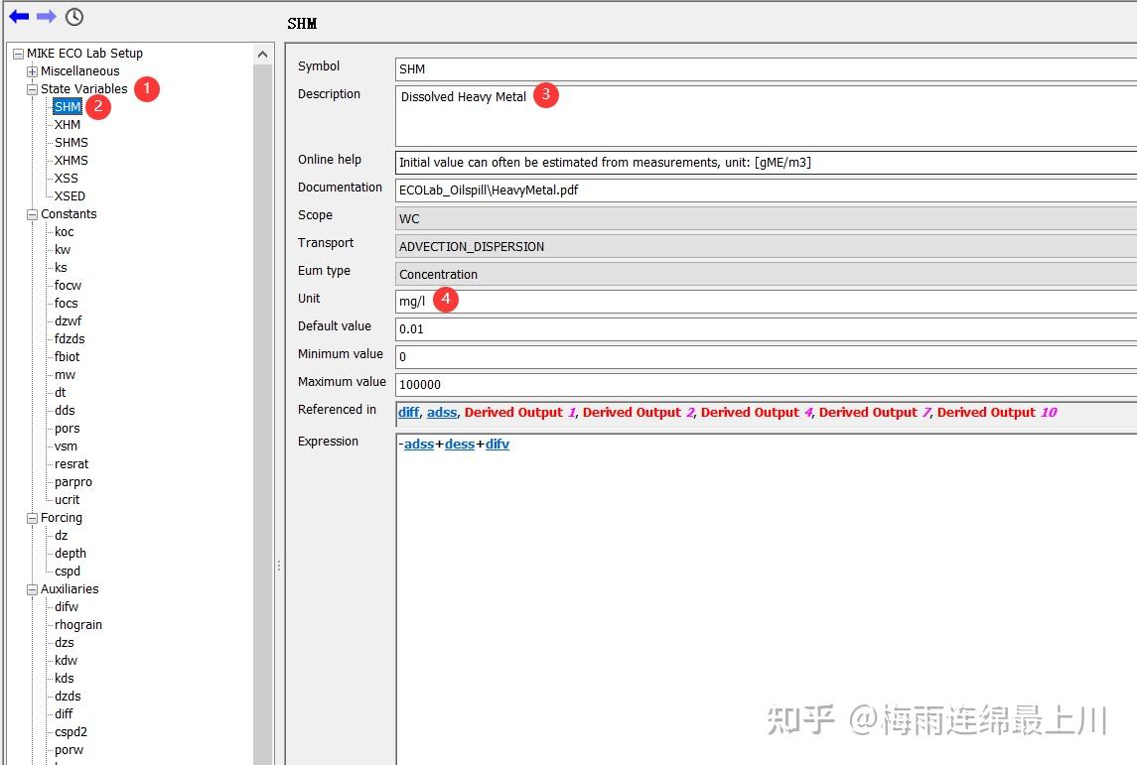Viewport: 1137px width, 765px height.
Task: Open the Transport ADVECTION_DISPERSION dropdown
Action: pos(766,246)
